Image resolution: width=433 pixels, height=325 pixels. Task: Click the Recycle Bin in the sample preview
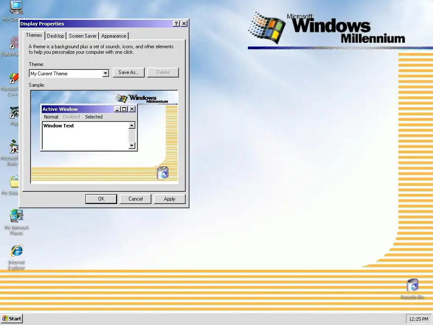tap(162, 173)
